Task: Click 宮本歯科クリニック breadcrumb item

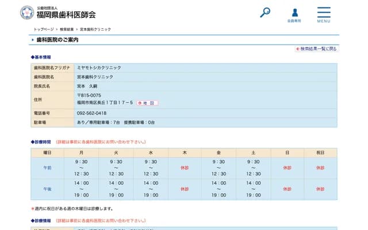Action: point(95,29)
